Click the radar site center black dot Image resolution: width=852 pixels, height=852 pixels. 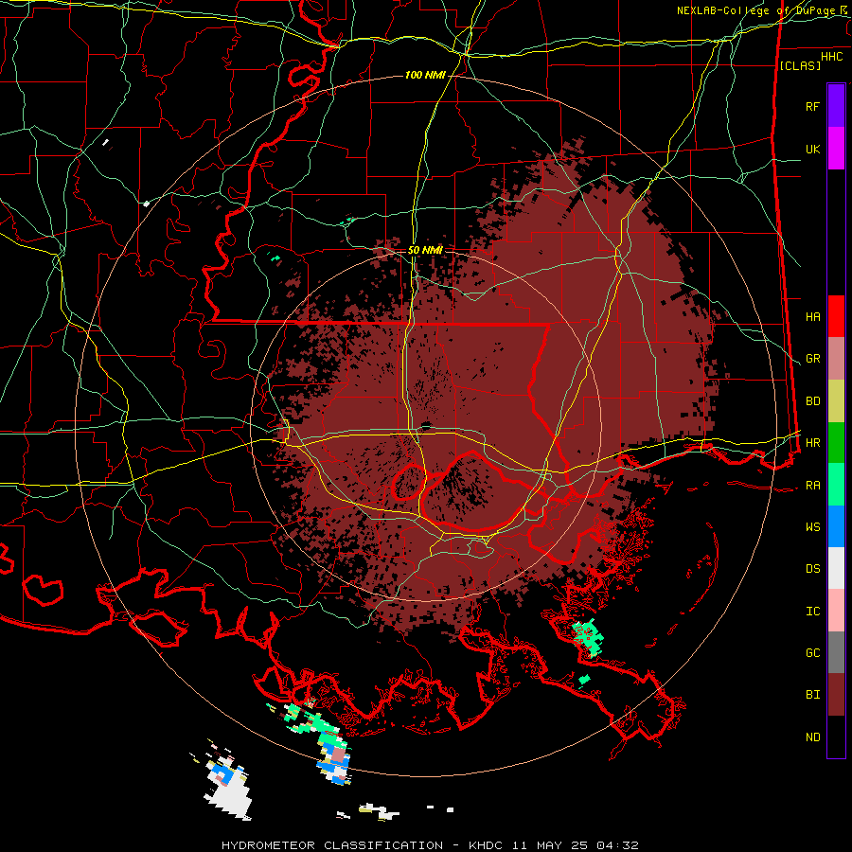pyautogui.click(x=425, y=425)
